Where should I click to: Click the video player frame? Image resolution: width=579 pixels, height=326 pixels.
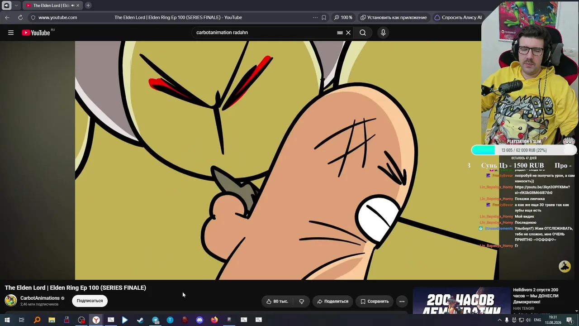click(x=286, y=160)
